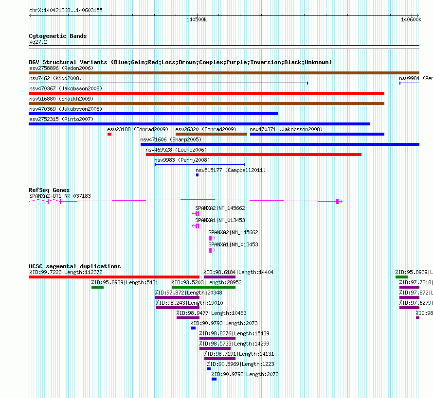Select duplication %ID:95.8939|Length:5431 label

125,282
